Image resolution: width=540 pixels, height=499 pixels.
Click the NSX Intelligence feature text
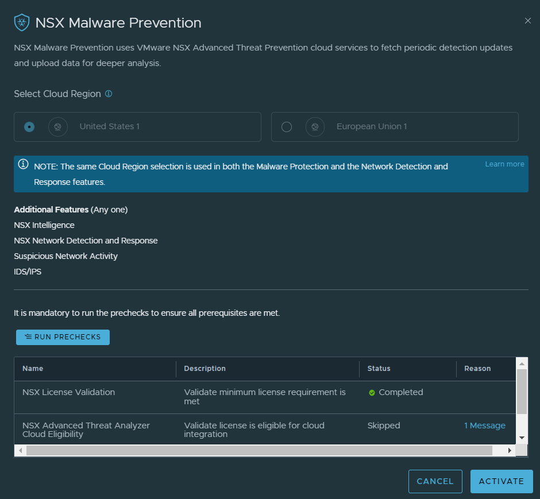pyautogui.click(x=44, y=225)
